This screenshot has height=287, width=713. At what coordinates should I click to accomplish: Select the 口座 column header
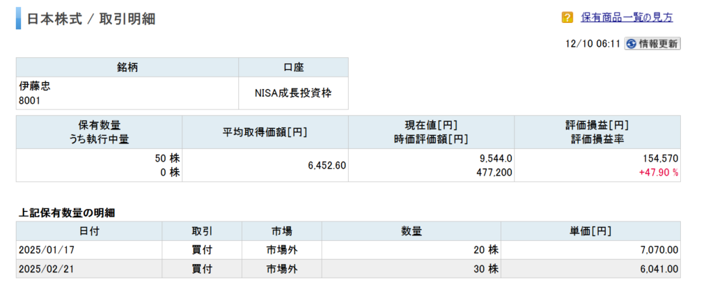click(293, 68)
